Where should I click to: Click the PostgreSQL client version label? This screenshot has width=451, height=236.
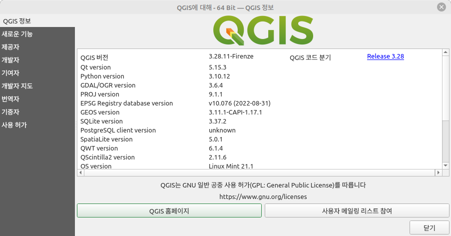tap(118, 130)
